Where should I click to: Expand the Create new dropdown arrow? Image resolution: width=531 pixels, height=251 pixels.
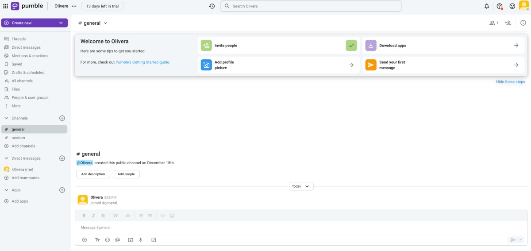tap(61, 23)
